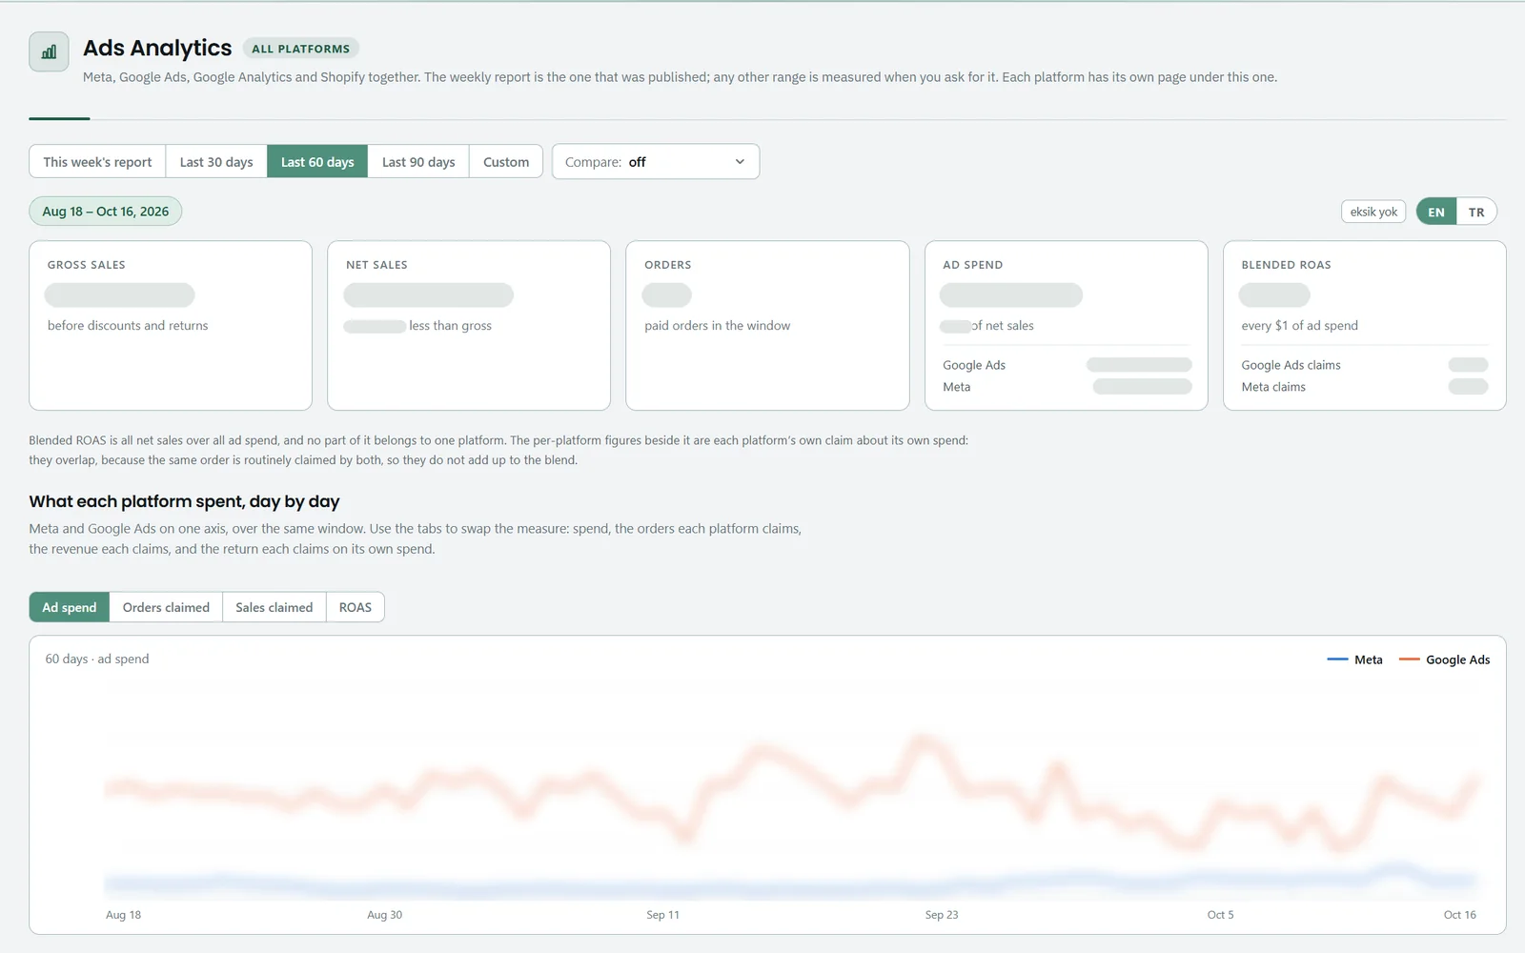This screenshot has height=953, width=1525.
Task: Click the 'Meta' row in Ad Spend card
Action: (x=1067, y=387)
